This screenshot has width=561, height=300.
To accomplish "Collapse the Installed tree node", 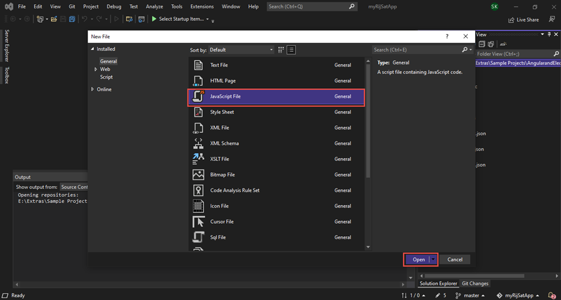I will click(x=93, y=49).
